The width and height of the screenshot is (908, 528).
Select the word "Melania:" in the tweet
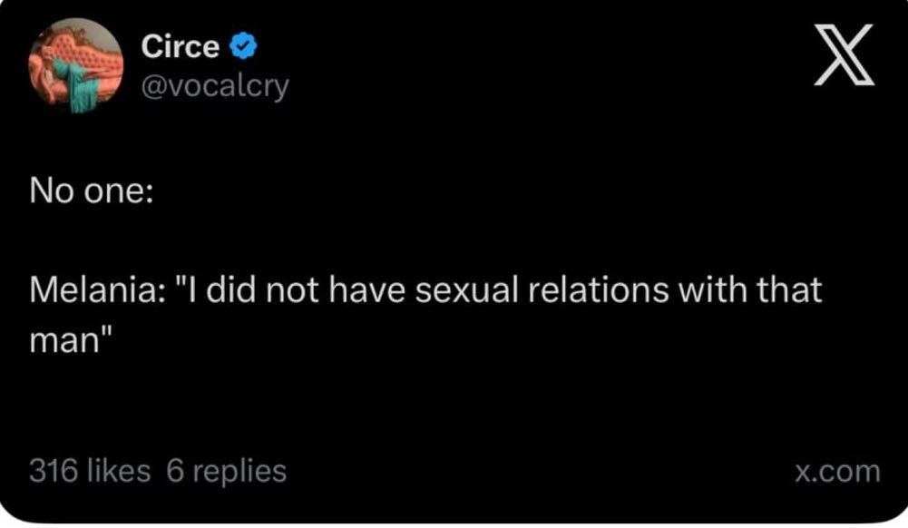pyautogui.click(x=93, y=291)
